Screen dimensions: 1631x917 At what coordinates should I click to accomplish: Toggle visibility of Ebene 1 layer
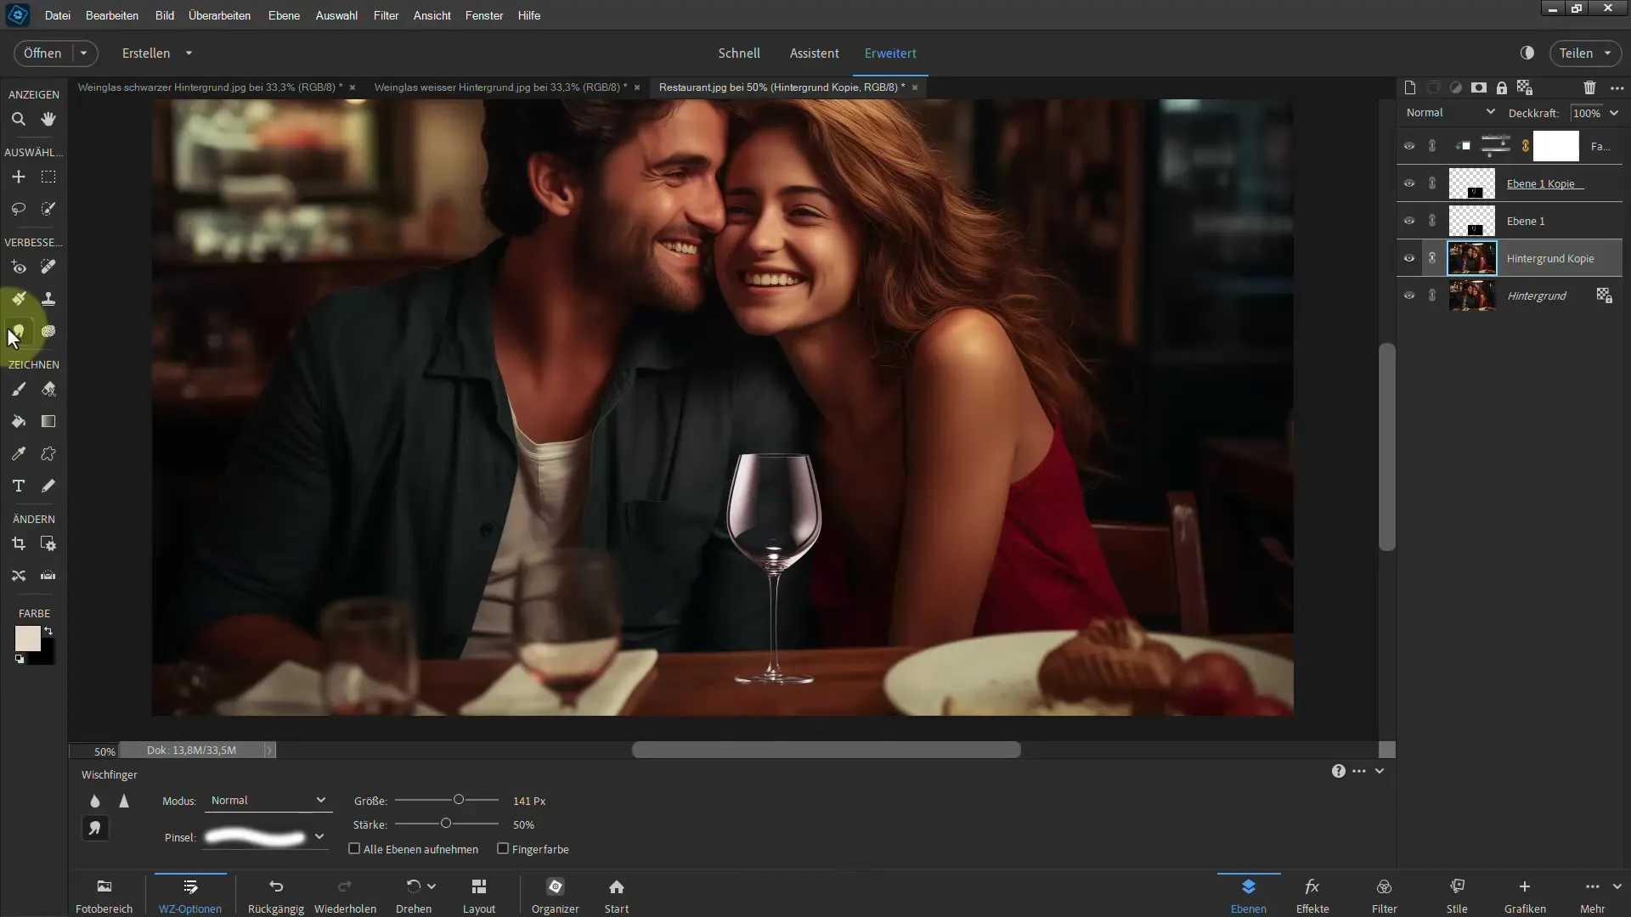coord(1408,219)
